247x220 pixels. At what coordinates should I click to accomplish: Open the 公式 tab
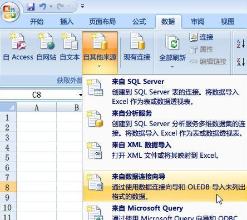(x=139, y=22)
